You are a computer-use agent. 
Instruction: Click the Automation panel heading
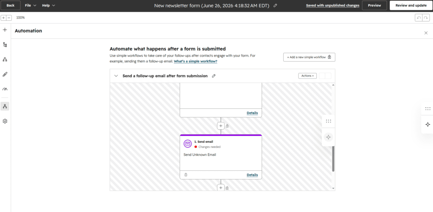pos(28,31)
